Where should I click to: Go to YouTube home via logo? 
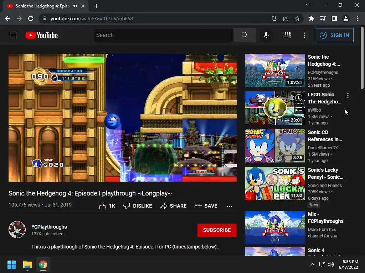(x=42, y=35)
